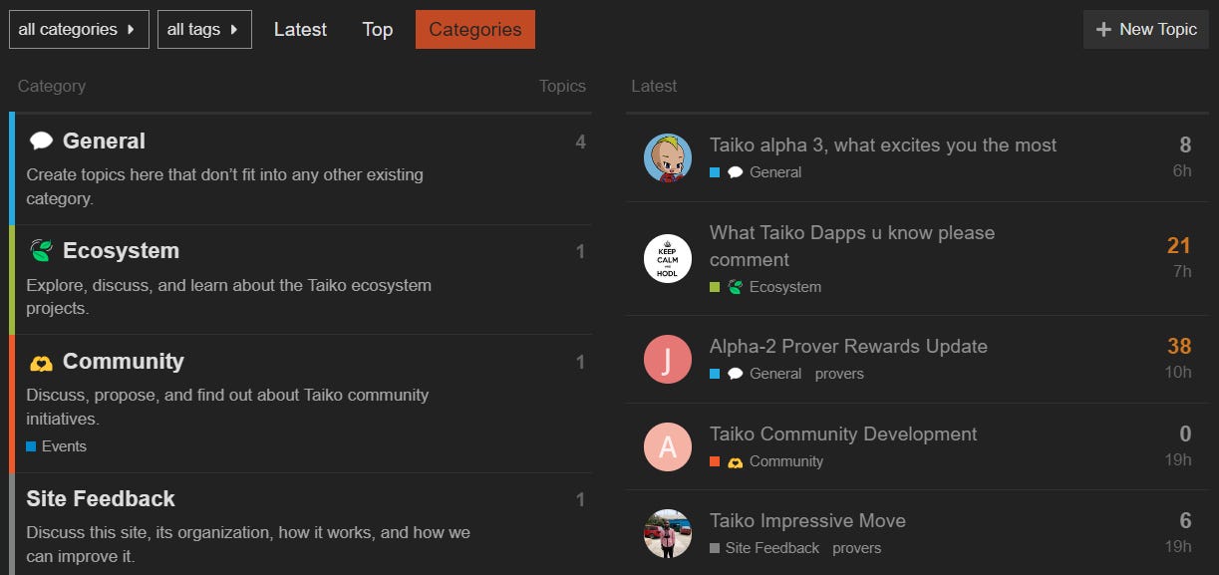Click the 6h timestamp on Taiko alpha 3
The height and width of the screenshot is (575, 1219).
tap(1182, 170)
